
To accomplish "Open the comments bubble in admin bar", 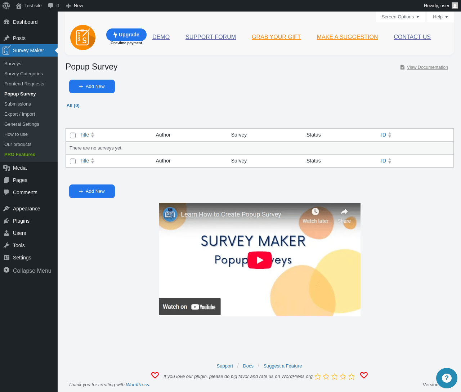I will tap(53, 6).
